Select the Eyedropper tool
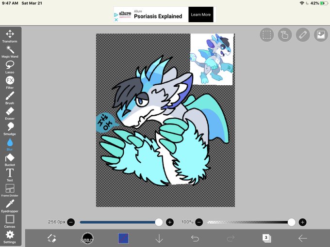Image resolution: width=330 pixels, height=247 pixels. [x=10, y=206]
